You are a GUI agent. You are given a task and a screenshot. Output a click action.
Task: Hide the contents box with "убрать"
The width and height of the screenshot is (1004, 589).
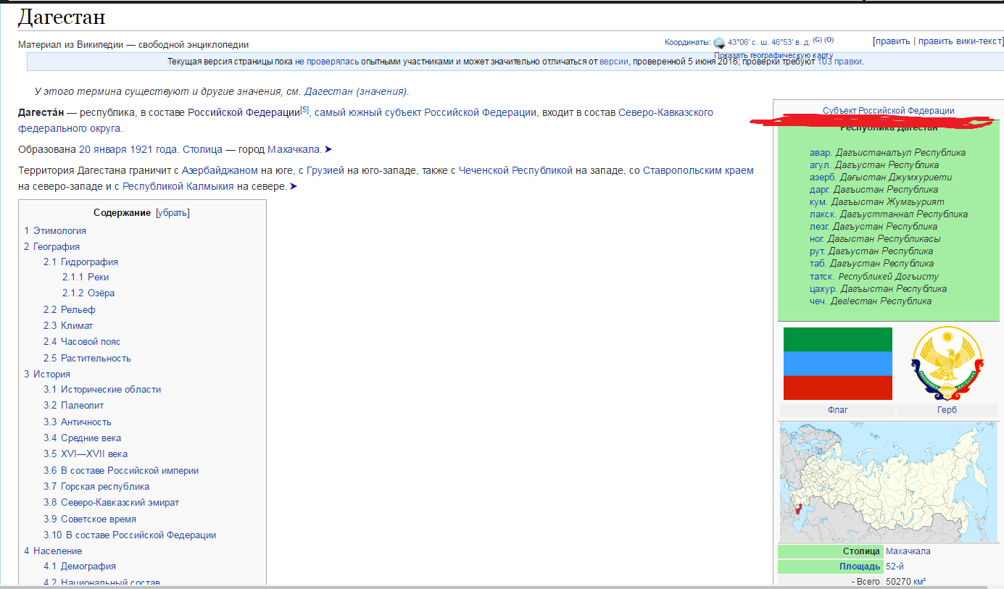coord(173,213)
